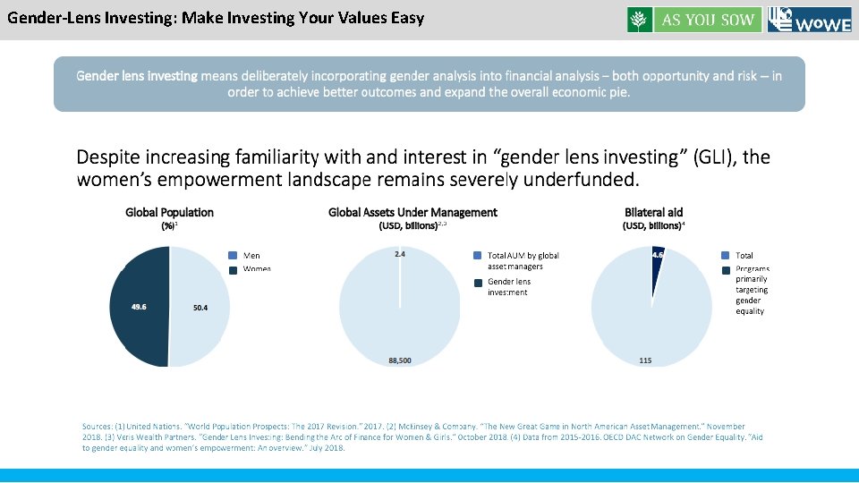Select the Bilateral aid chart title
The height and width of the screenshot is (483, 859).
coord(653,212)
